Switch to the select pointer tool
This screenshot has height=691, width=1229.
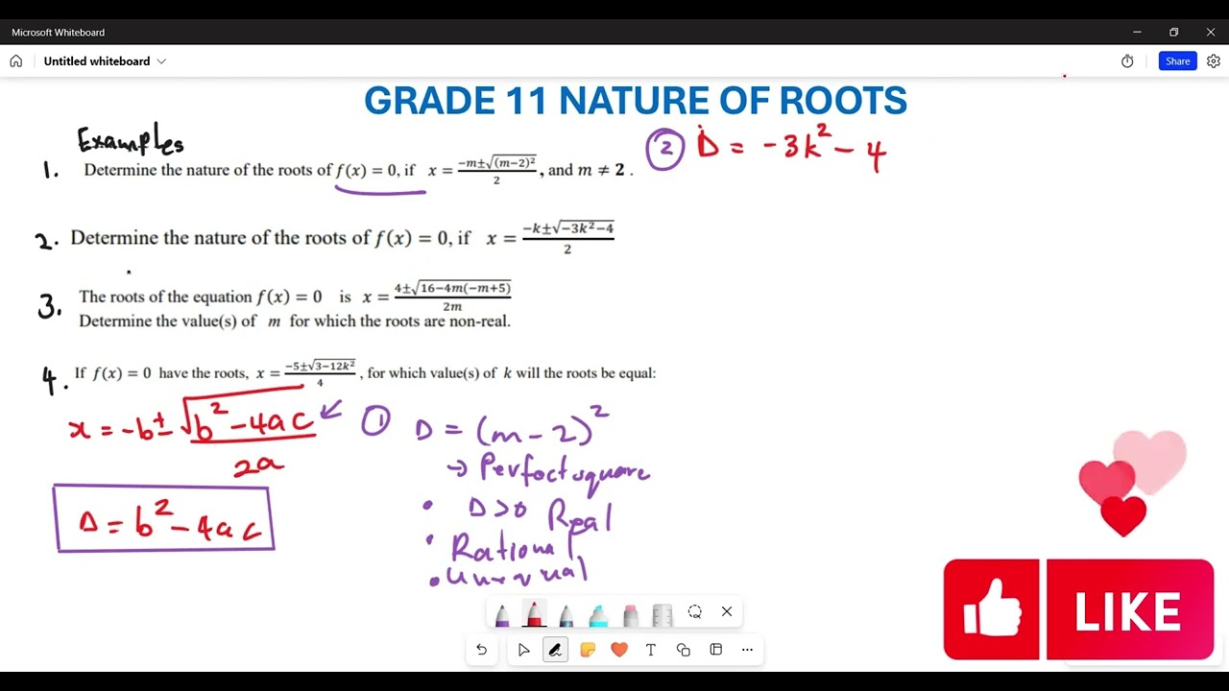[523, 650]
